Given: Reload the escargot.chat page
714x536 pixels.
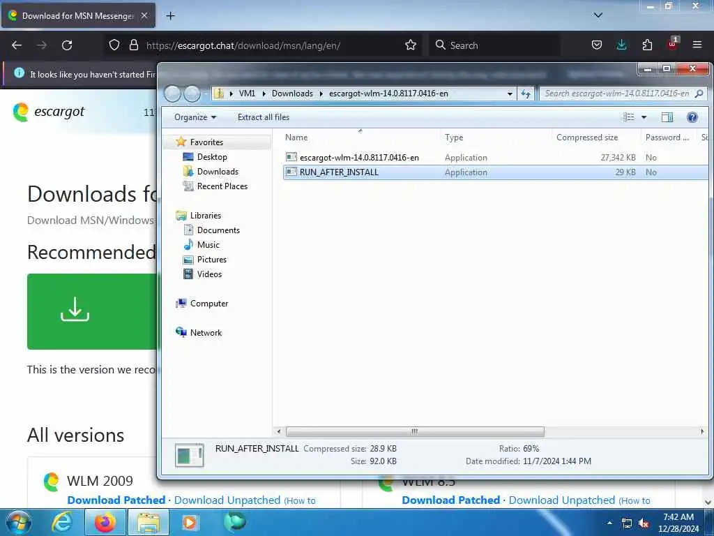Looking at the screenshot, I should click(67, 45).
